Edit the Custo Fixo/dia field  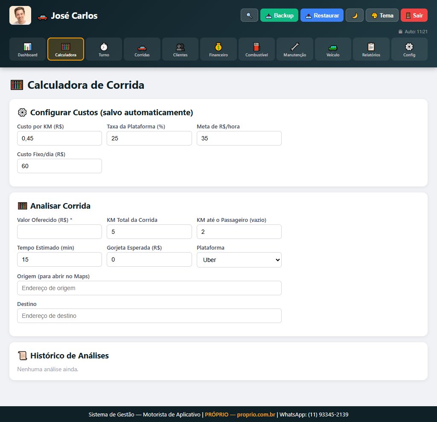59,166
